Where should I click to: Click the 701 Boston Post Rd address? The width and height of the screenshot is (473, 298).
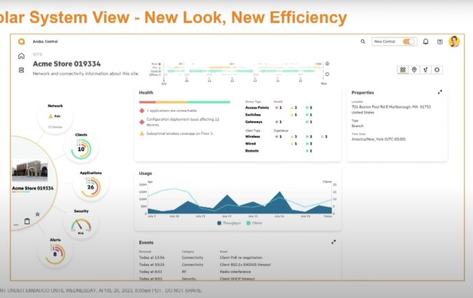point(391,109)
